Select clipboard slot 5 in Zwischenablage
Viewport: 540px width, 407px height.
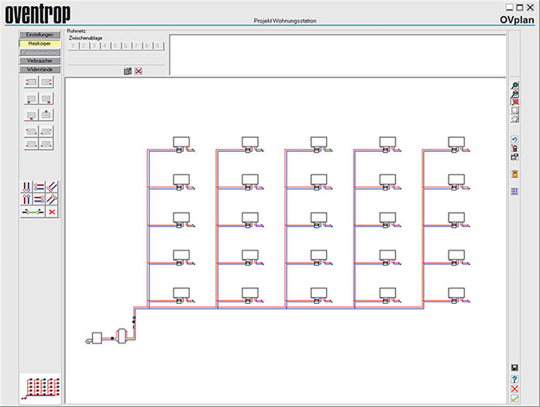click(115, 46)
